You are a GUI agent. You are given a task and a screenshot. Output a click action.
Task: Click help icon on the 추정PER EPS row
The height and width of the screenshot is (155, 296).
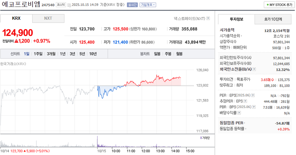[245, 101]
